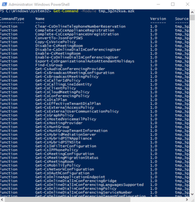Click the Get-Command text in prompt
Image resolution: width=195 pixels, height=202 pixels.
click(66, 11)
